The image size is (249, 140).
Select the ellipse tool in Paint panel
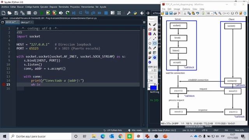pyautogui.click(x=150, y=43)
